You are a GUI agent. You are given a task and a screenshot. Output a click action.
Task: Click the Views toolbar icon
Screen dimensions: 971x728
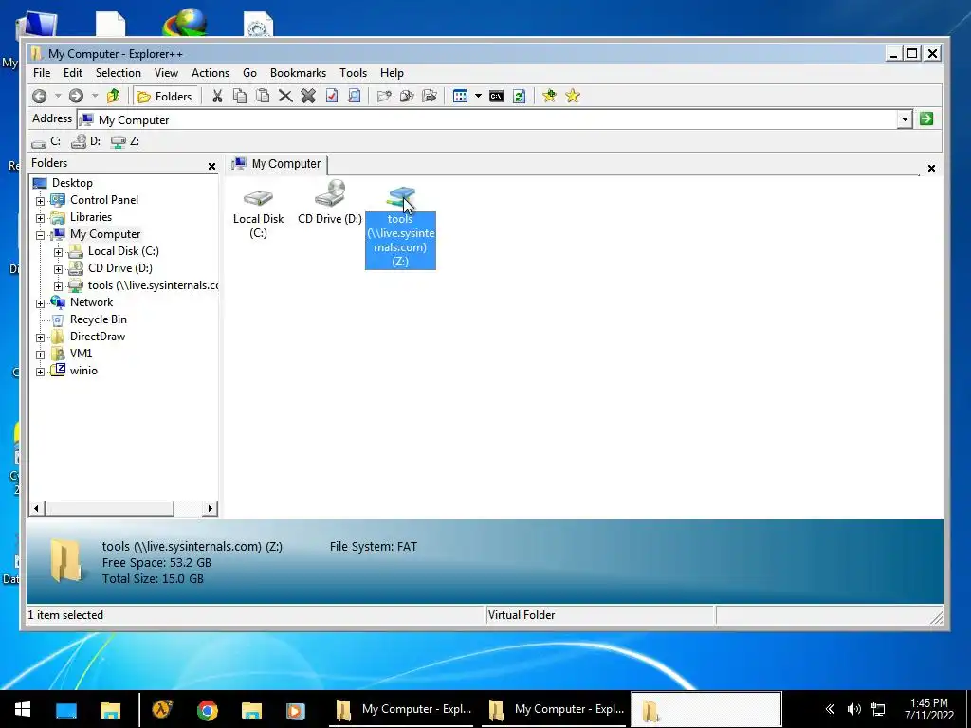[x=460, y=96]
